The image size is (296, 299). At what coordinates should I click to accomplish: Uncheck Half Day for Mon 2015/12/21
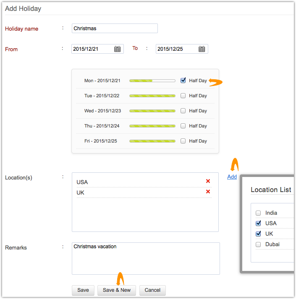pos(183,81)
